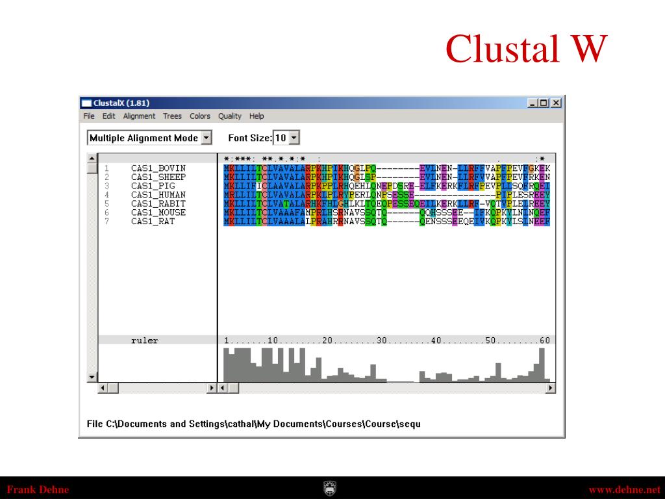Click the names pane horizontal scrollbar thumb
Screen dimensions: 665x499
tap(113, 388)
